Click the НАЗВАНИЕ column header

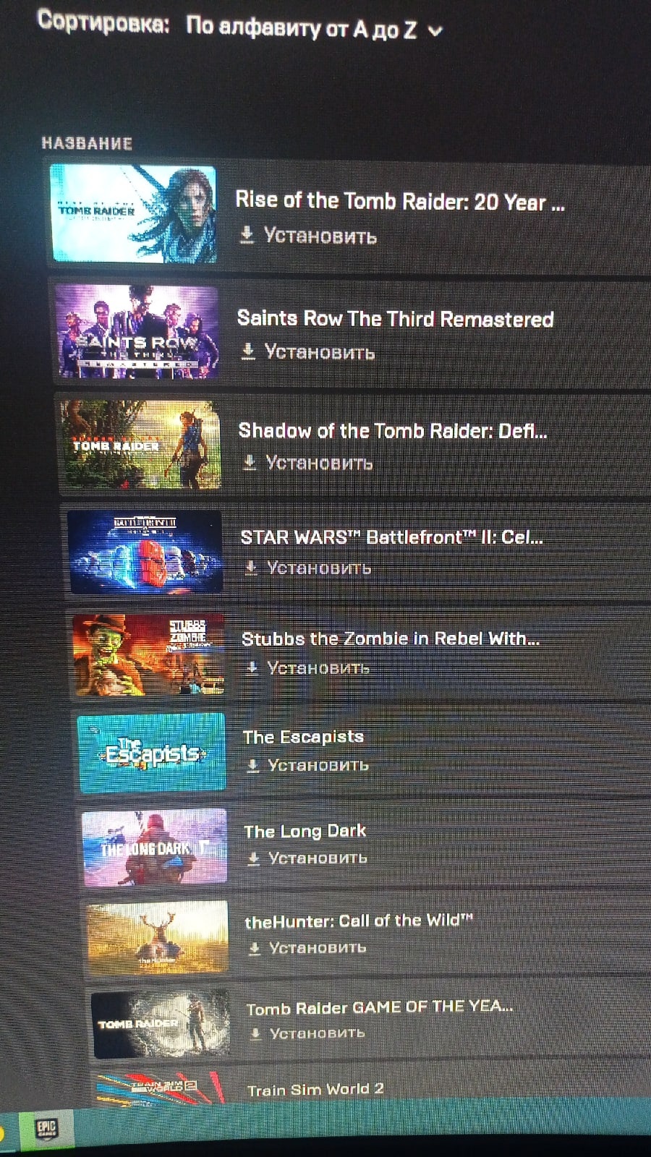[87, 143]
